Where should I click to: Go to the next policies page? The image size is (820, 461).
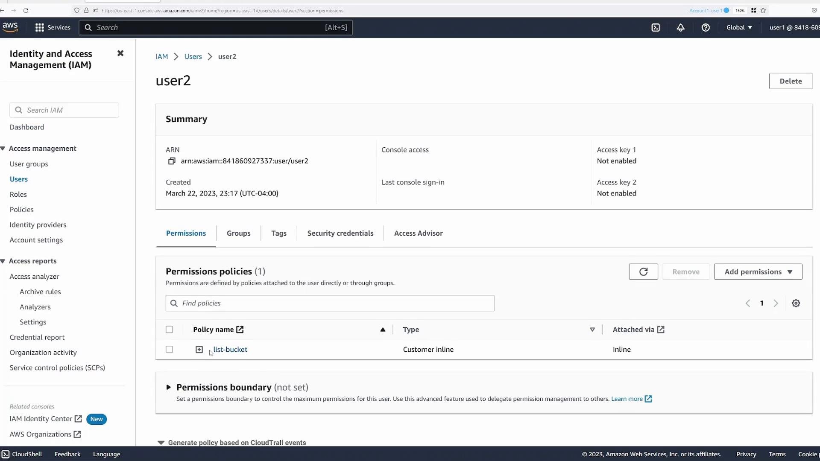click(x=776, y=303)
